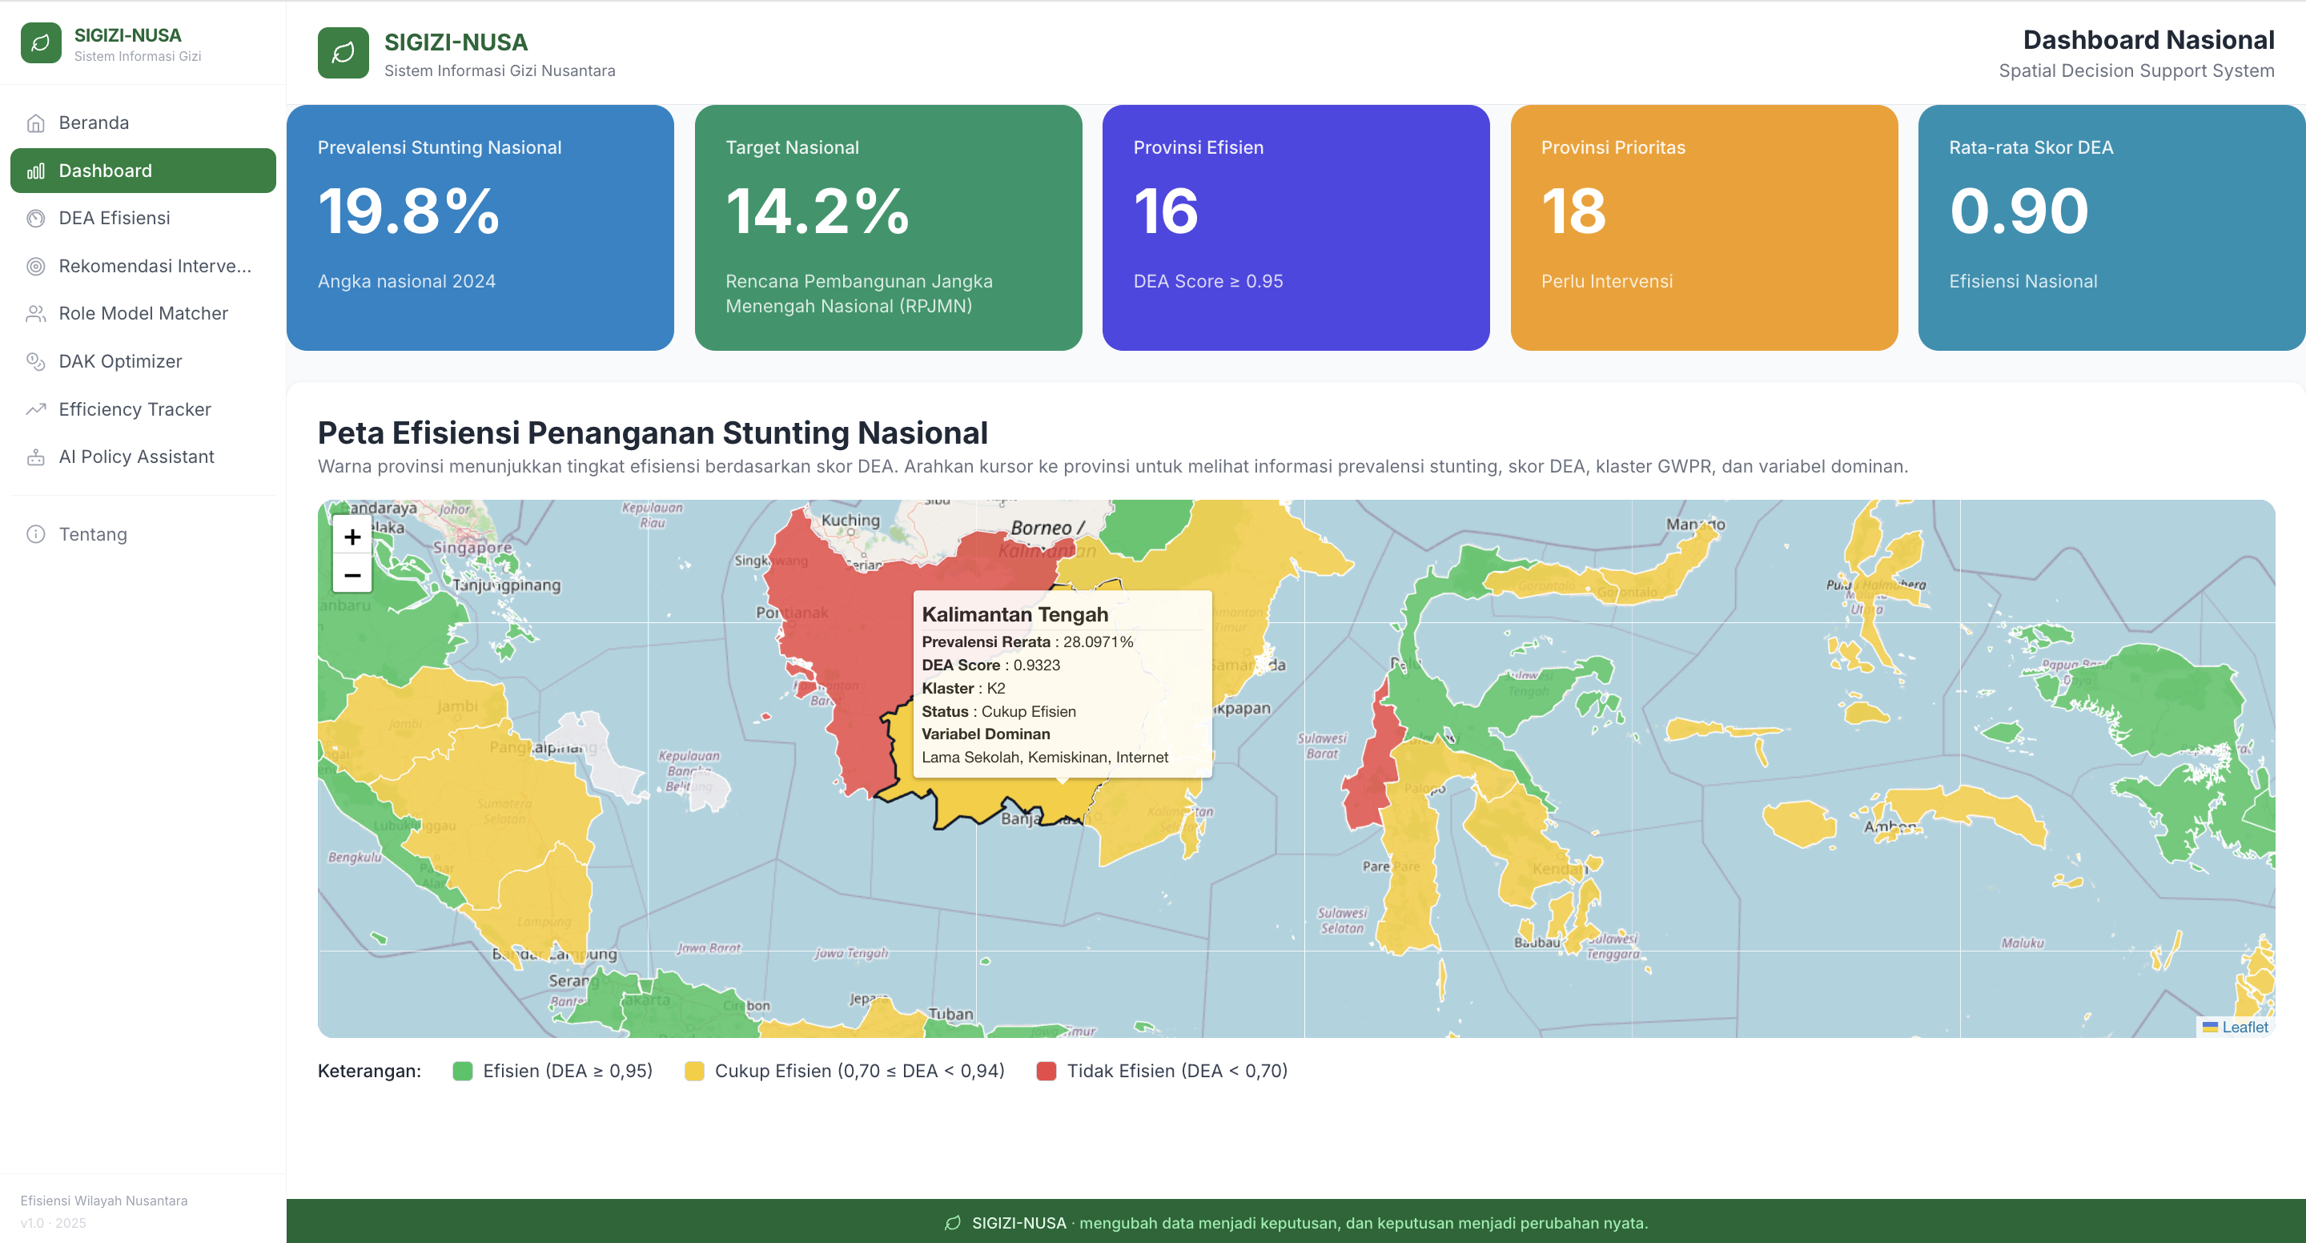Click the Tentang info circle icon
Viewport: 2306px width, 1243px height.
(36, 535)
